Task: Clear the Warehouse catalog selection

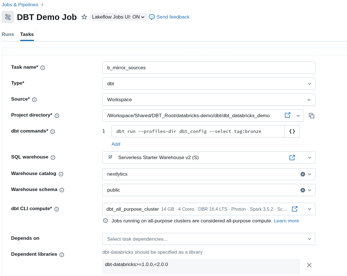Action: 303,174
